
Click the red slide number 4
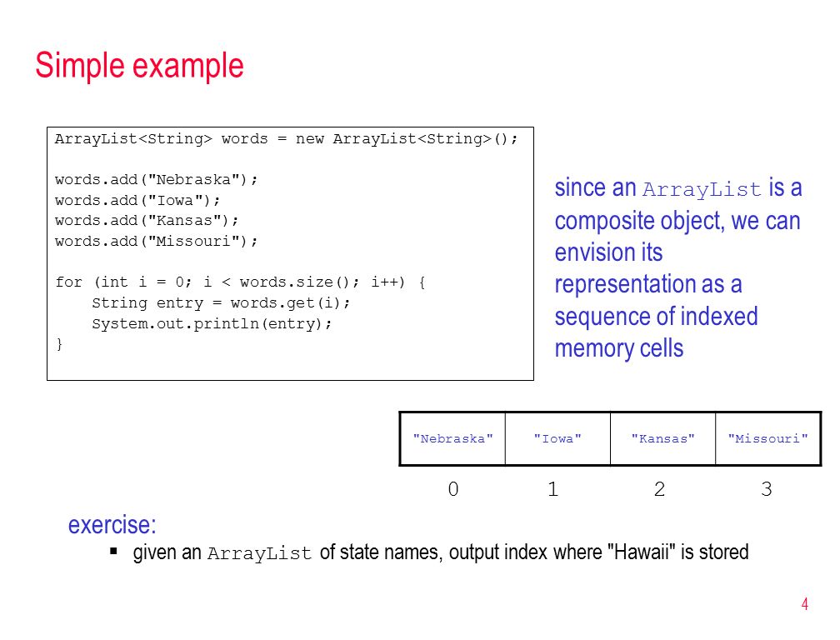(x=805, y=604)
